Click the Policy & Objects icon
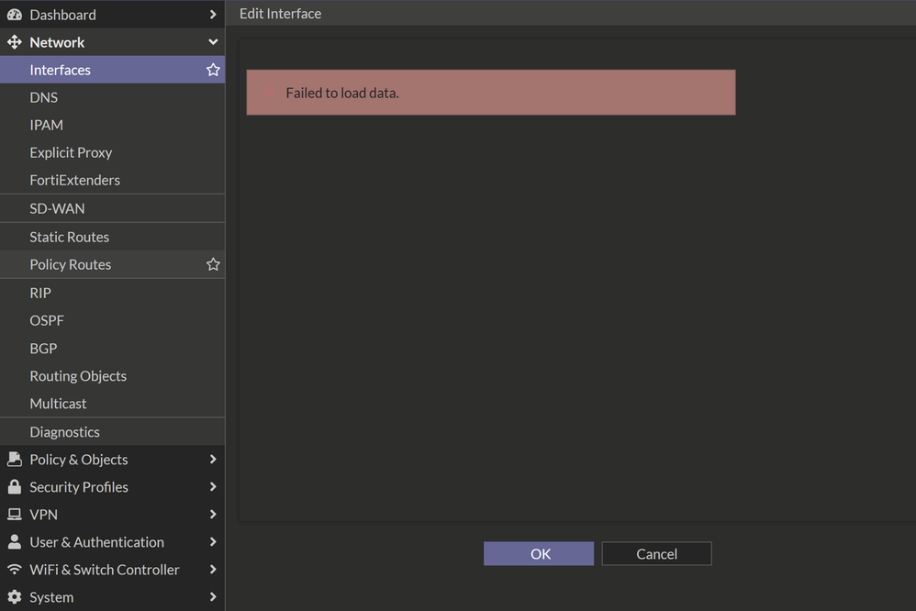The image size is (916, 611). [14, 460]
